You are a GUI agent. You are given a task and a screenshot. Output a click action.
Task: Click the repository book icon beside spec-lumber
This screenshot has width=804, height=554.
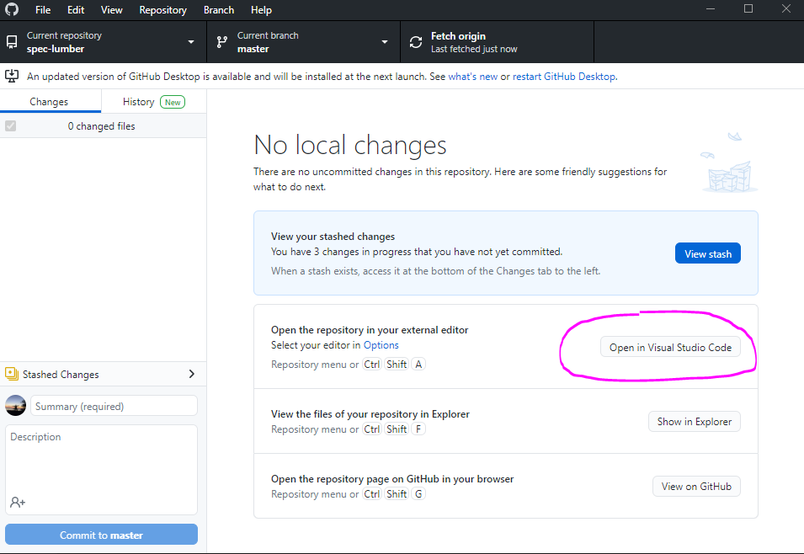coord(11,41)
